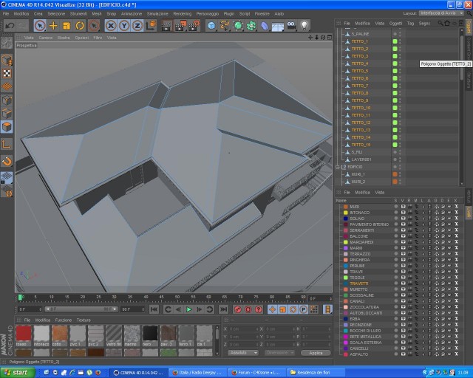Select the Move tool
The image size is (473, 378).
pyautogui.click(x=53, y=26)
